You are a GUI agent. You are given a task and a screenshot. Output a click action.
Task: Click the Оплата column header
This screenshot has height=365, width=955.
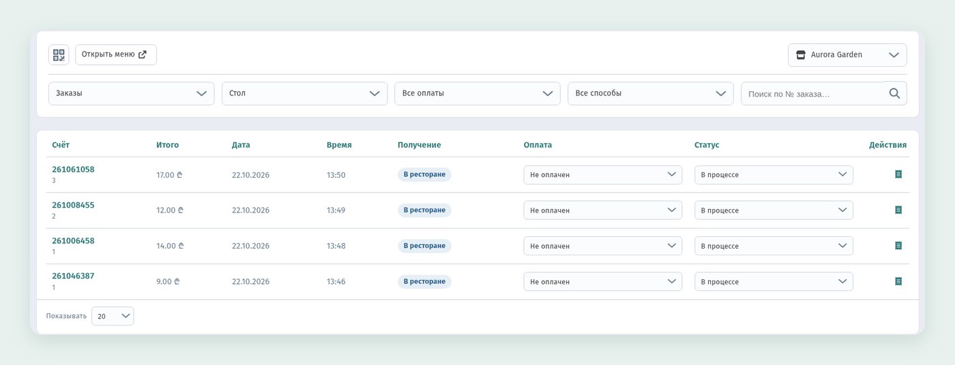(538, 145)
